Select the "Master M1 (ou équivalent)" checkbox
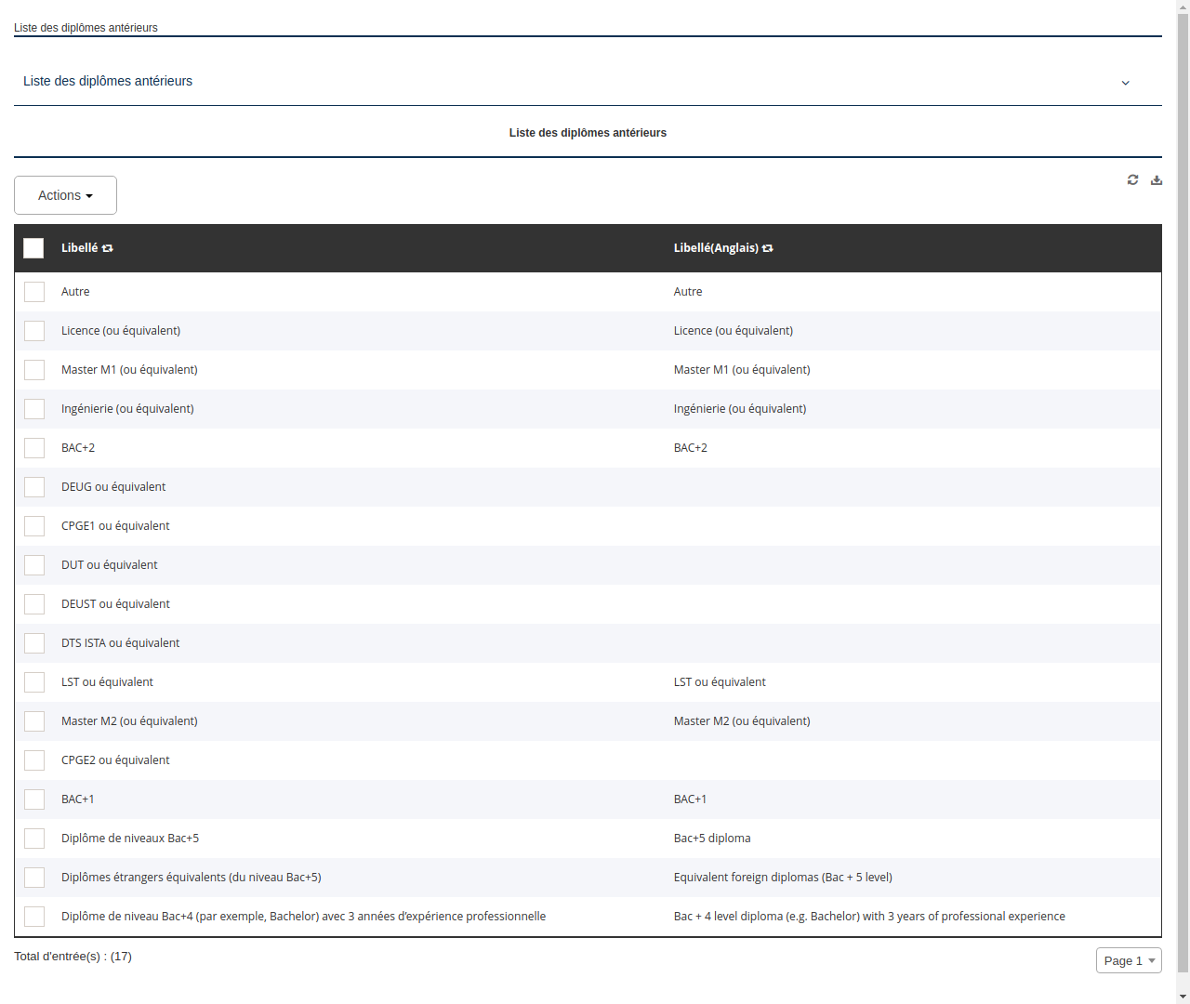Screen dimensions: 1190x1004 (34, 369)
